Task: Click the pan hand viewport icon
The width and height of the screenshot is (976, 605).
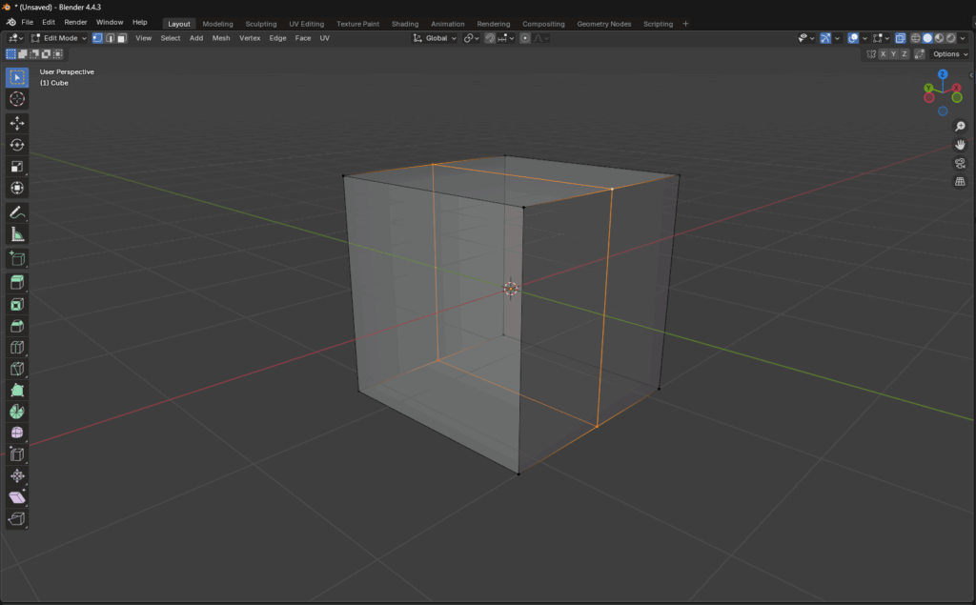Action: pos(961,145)
